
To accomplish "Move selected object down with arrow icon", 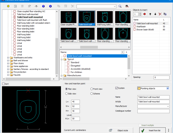I will pyautogui.click(x=155, y=14).
